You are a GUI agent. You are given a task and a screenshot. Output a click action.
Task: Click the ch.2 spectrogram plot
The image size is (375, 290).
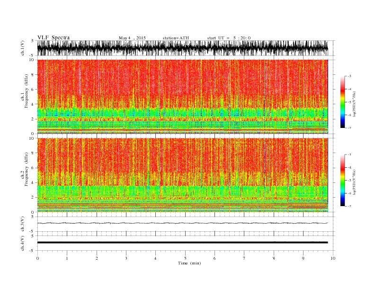182,175
